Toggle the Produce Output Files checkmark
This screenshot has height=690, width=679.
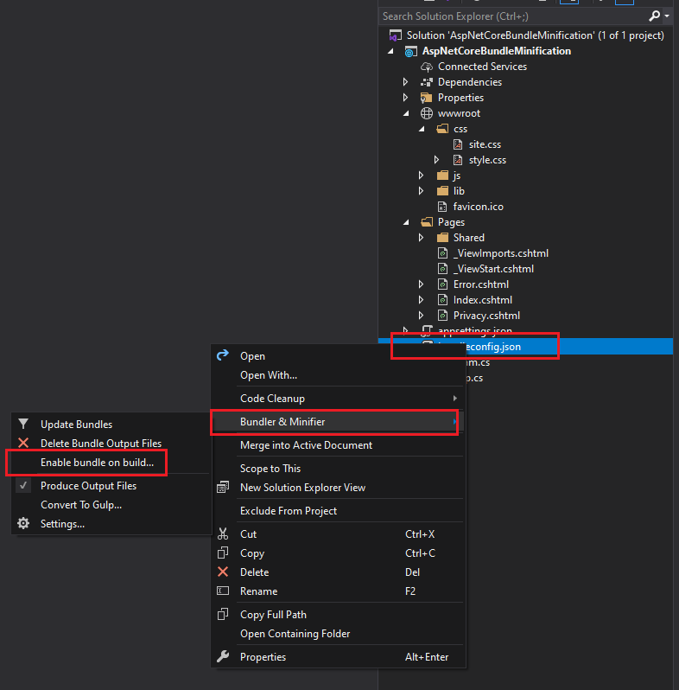(23, 485)
